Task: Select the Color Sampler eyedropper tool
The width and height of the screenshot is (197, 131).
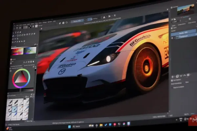Action: pos(15,42)
